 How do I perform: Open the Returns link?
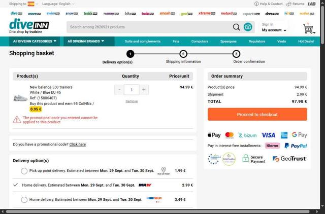296,4
